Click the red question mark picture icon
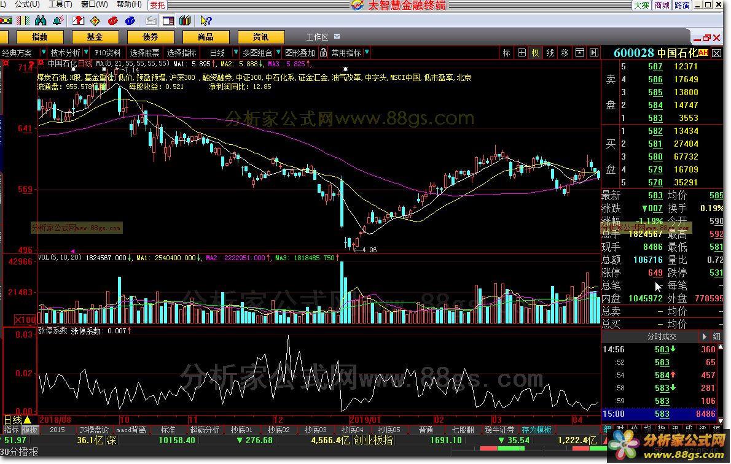The width and height of the screenshot is (731, 464). (79, 20)
